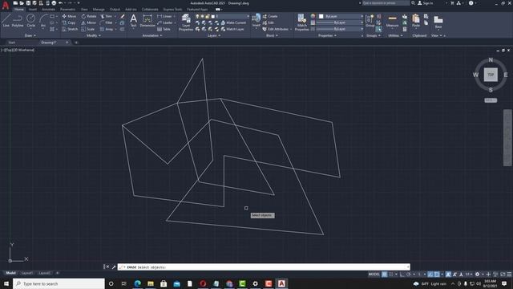513x289 pixels.
Task: Select the Mirror command
Action: pos(89,22)
